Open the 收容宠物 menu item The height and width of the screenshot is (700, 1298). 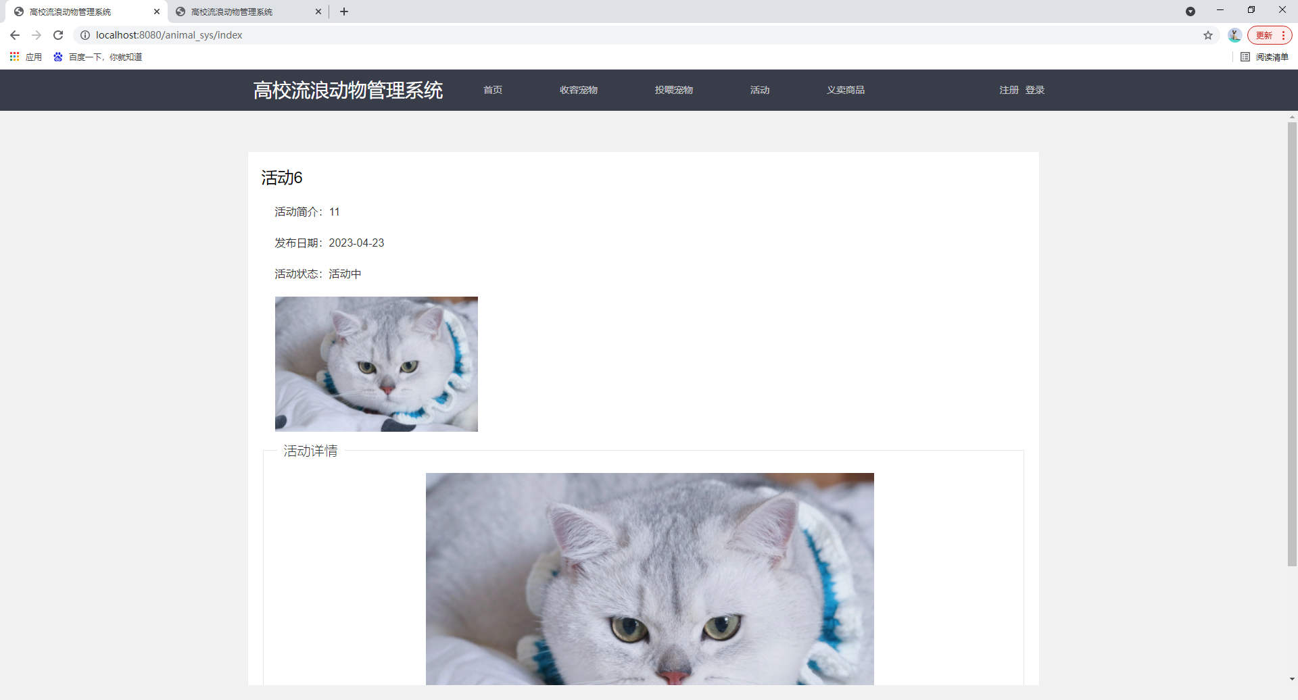[x=579, y=90]
